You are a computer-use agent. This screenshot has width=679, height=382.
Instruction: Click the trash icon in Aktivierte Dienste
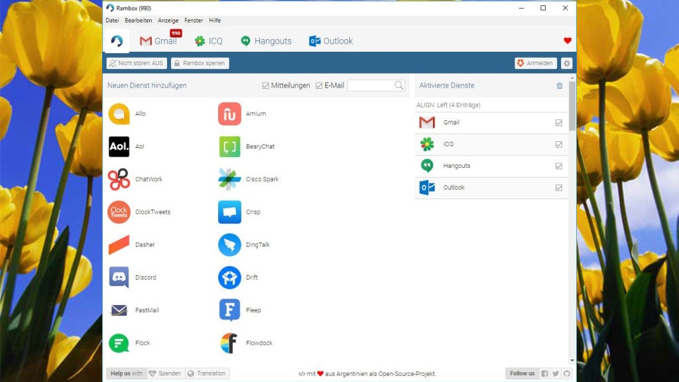click(559, 86)
